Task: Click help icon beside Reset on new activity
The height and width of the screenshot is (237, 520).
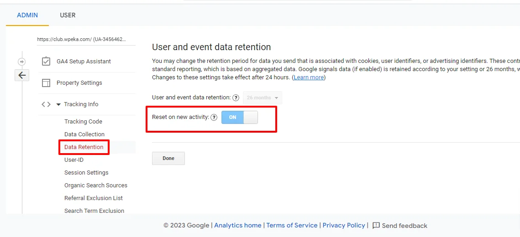Action: click(214, 117)
